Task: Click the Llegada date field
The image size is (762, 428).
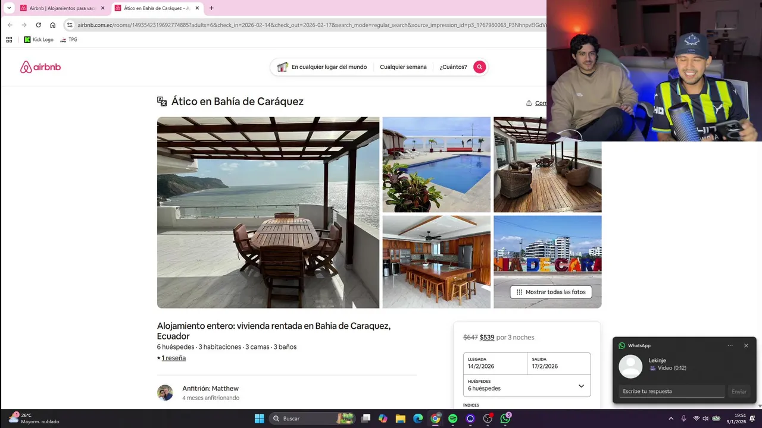Action: coord(495,363)
